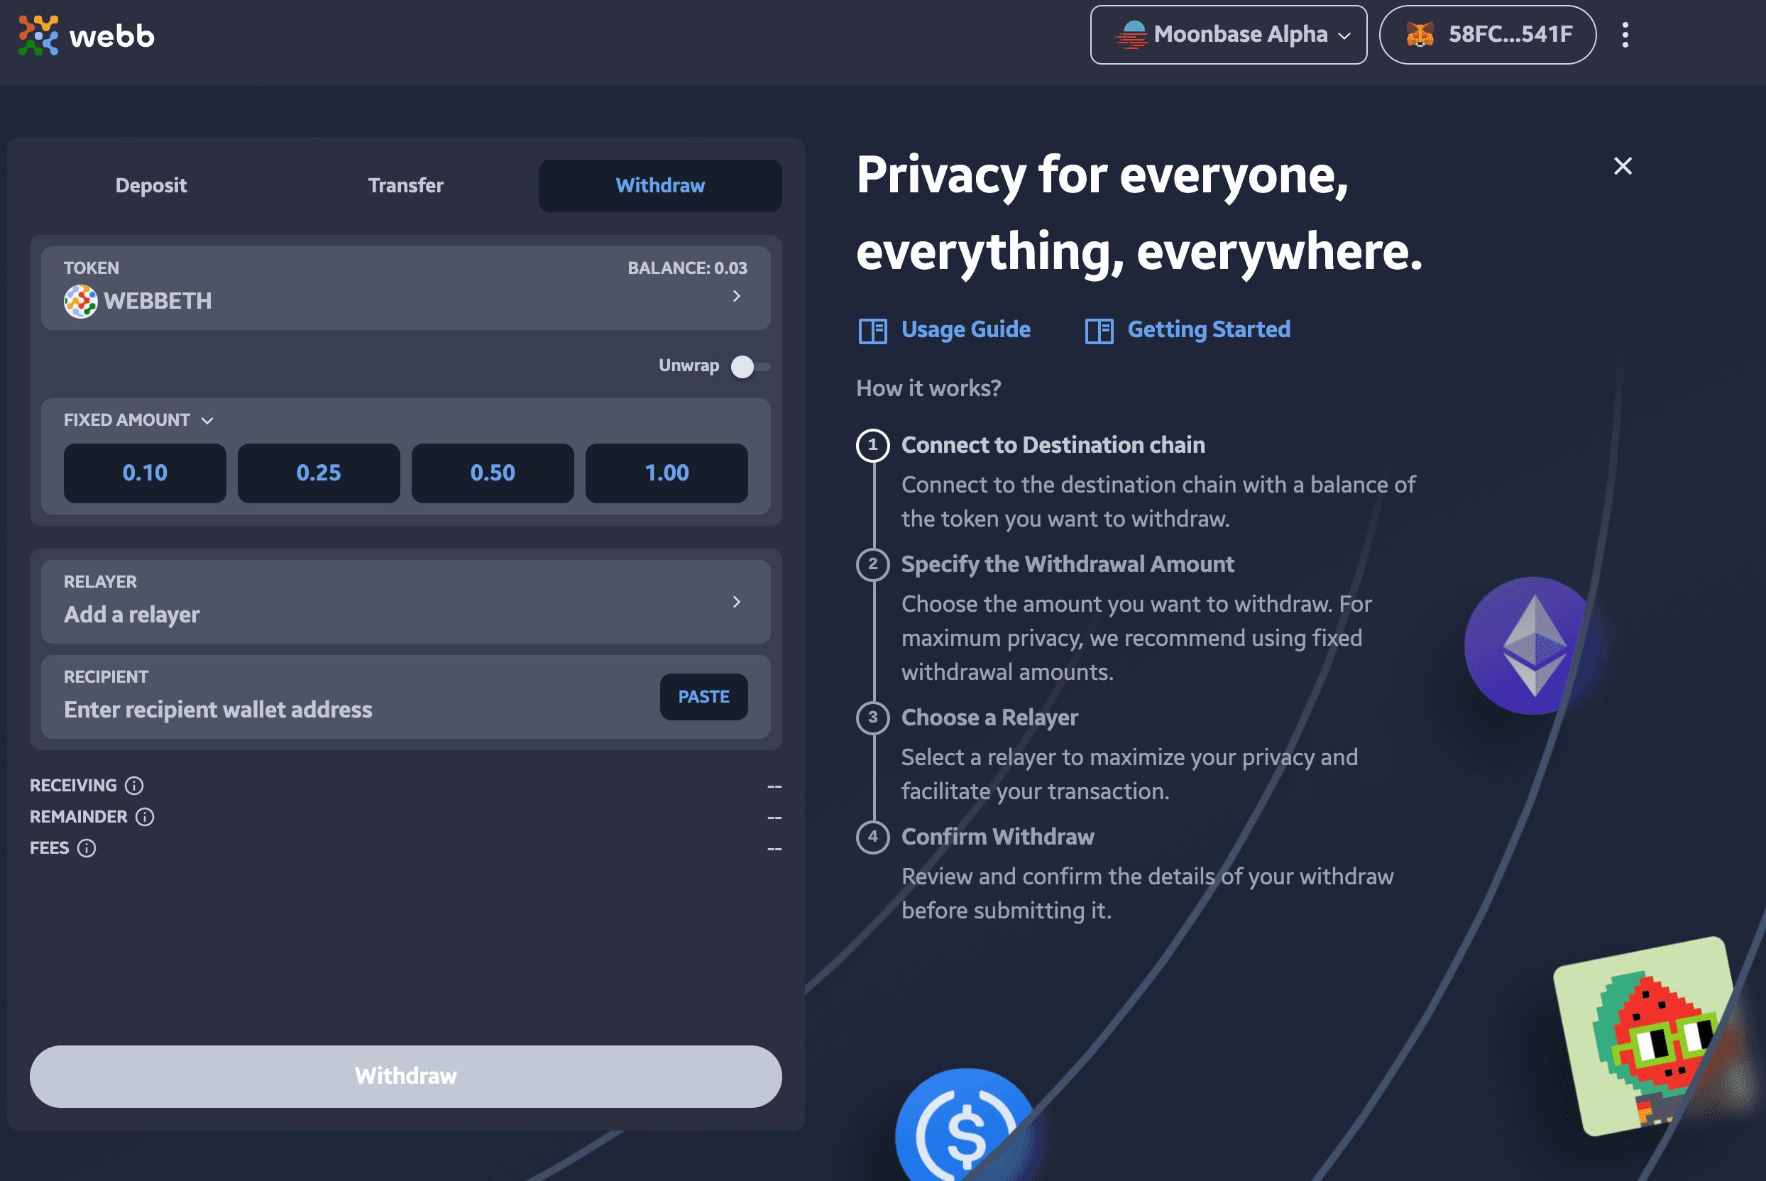The image size is (1766, 1181).
Task: Select the Withdraw tab
Action: [x=660, y=185]
